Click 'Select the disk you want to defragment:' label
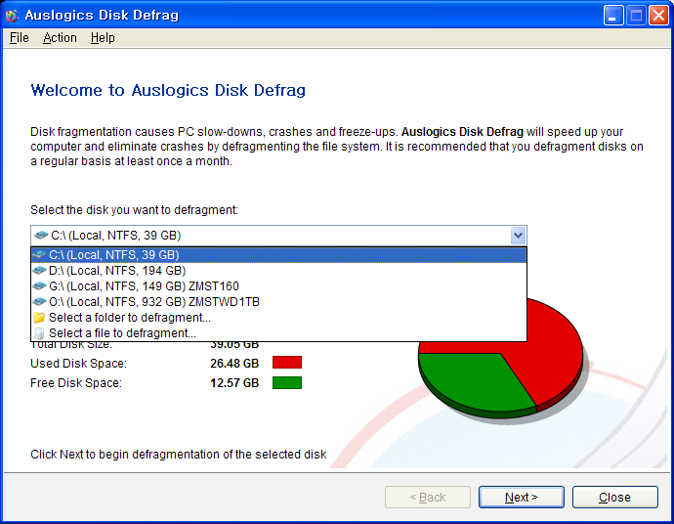This screenshot has width=674, height=524. click(134, 210)
